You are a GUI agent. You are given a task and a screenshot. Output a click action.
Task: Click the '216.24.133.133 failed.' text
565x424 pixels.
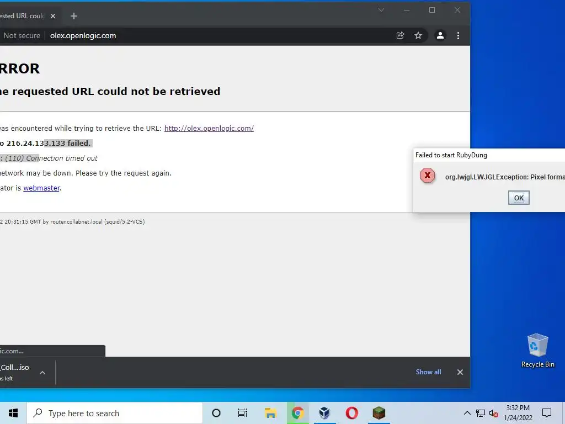tap(49, 143)
